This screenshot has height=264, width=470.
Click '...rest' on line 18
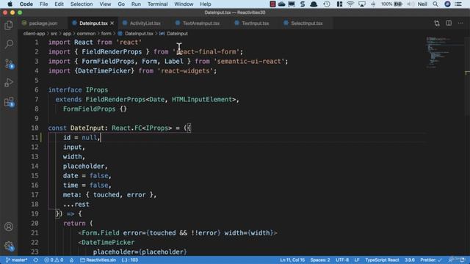[76, 204]
